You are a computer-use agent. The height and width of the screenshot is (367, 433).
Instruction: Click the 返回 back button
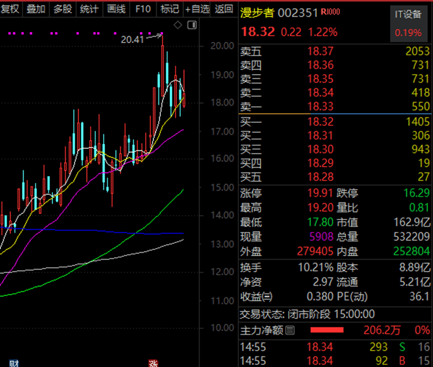224,9
